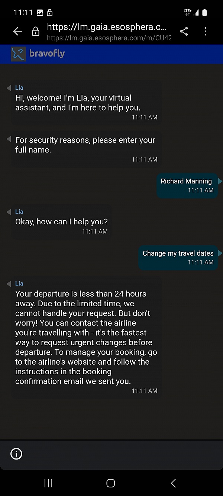The height and width of the screenshot is (496, 223).
Task: Tap the bravofly logo icon
Action: click(19, 54)
